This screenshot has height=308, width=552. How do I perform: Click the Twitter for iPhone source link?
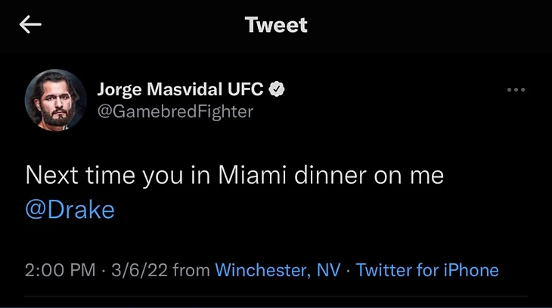tap(427, 270)
